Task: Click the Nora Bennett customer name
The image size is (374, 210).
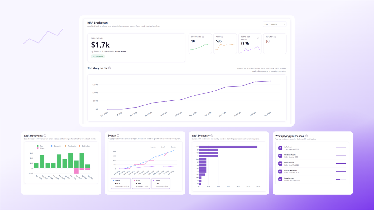Action: point(289,178)
